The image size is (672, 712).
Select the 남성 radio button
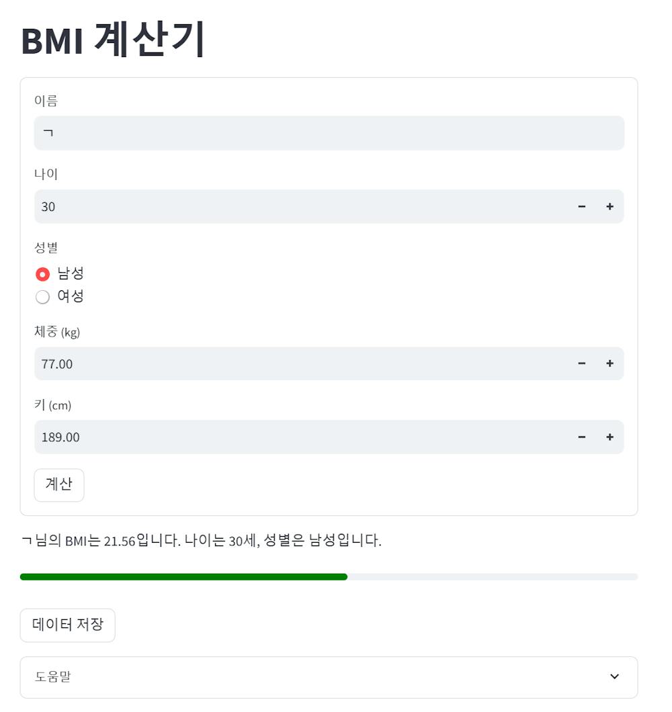click(x=43, y=273)
